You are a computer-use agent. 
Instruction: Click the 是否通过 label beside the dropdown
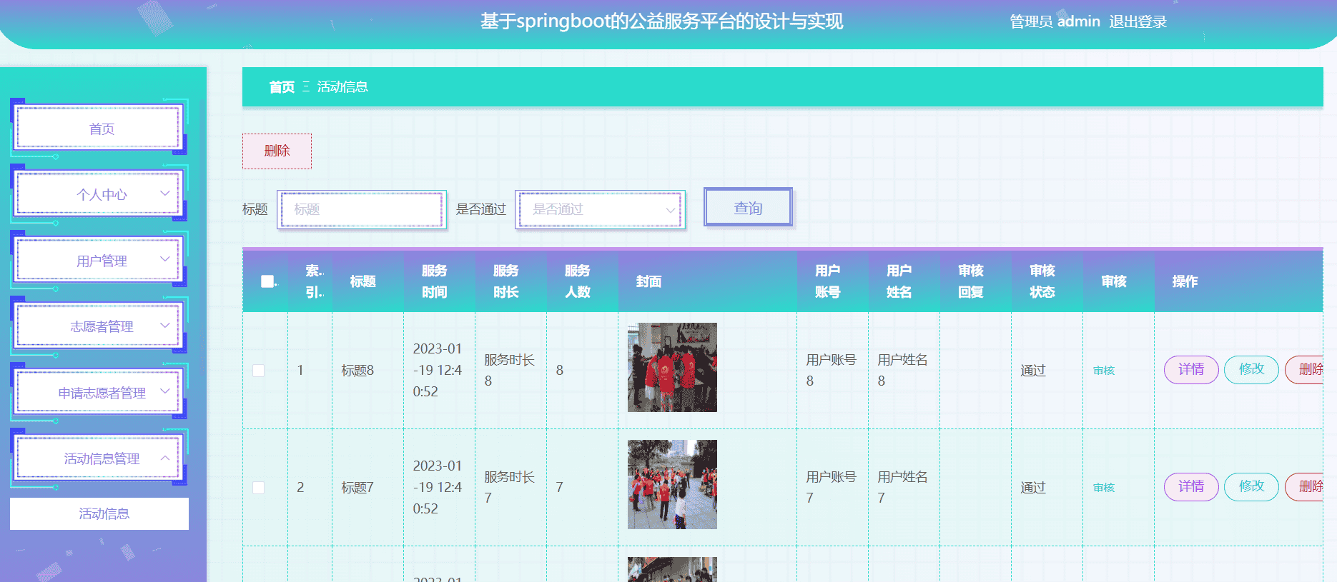[x=481, y=209]
